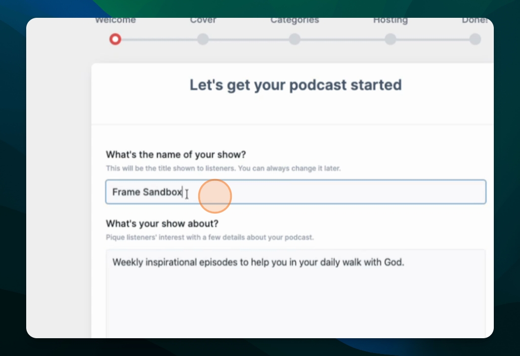Click the "What's the name of your show?" label
The image size is (520, 356).
(176, 155)
